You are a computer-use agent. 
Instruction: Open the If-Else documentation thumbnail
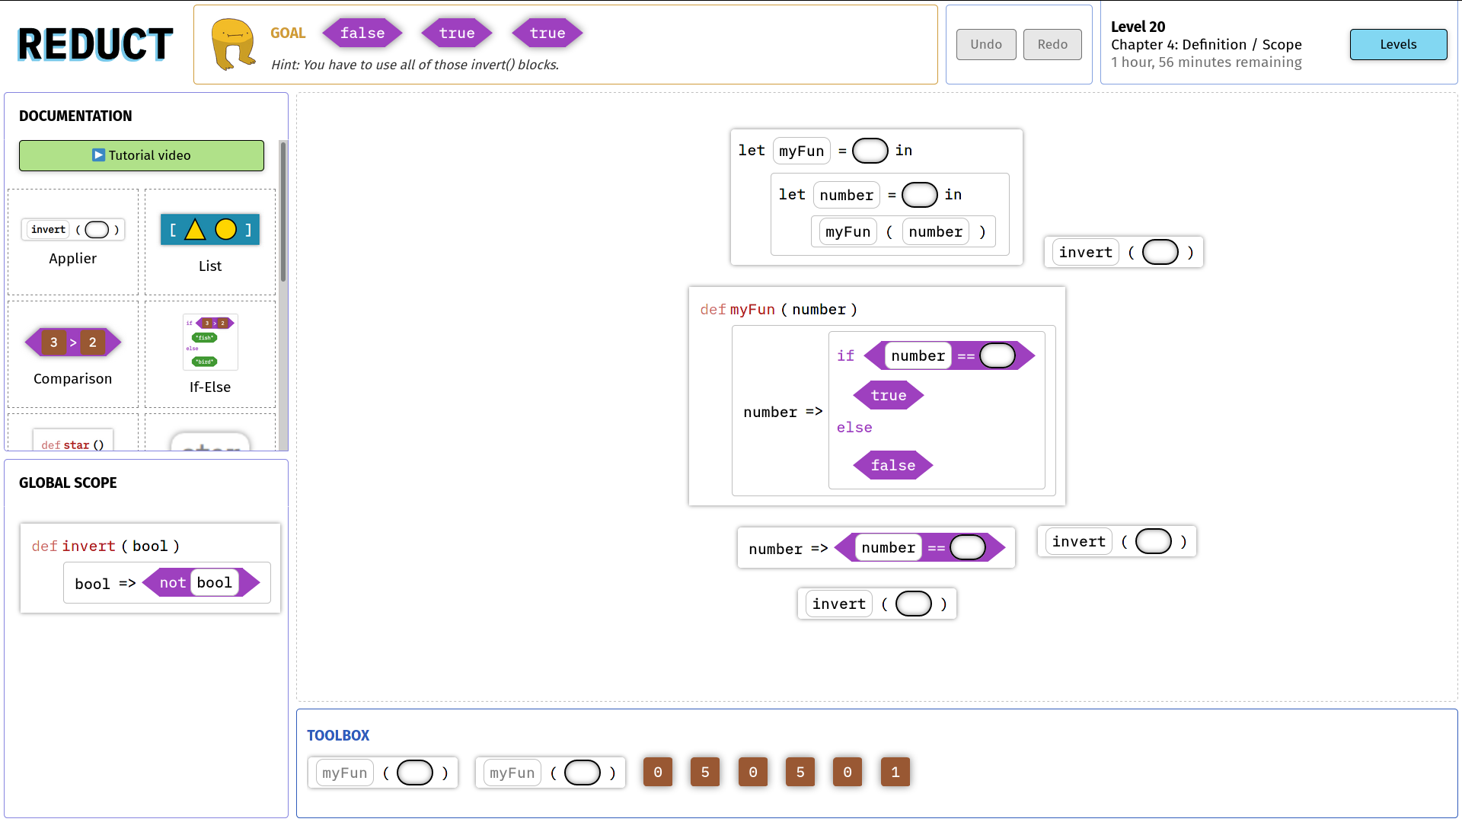[x=210, y=342]
